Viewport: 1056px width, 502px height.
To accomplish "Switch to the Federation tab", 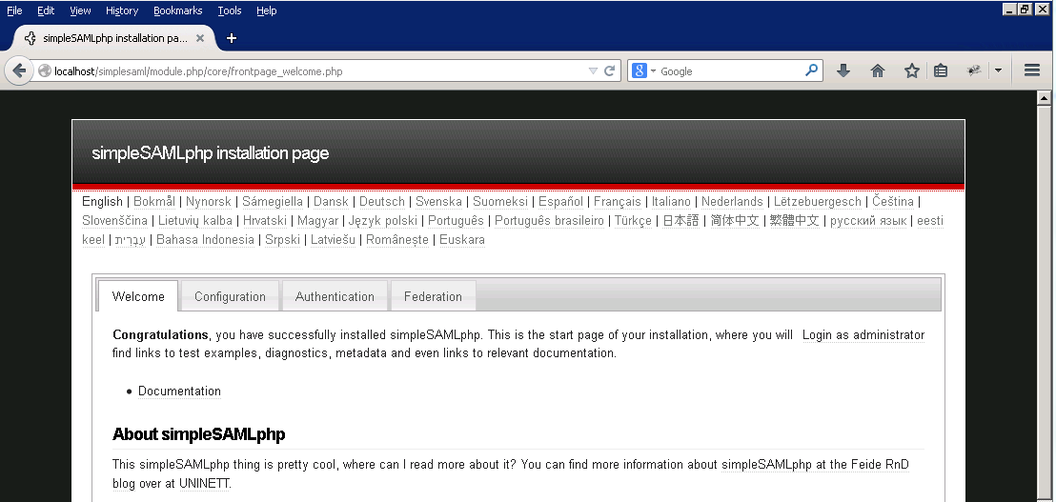I will coord(433,296).
